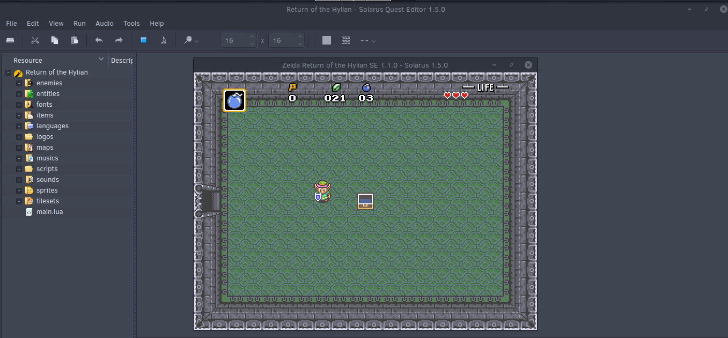Click the brick-pattern layers toolbar icon
Viewport: 728px width, 338px height.
(346, 40)
